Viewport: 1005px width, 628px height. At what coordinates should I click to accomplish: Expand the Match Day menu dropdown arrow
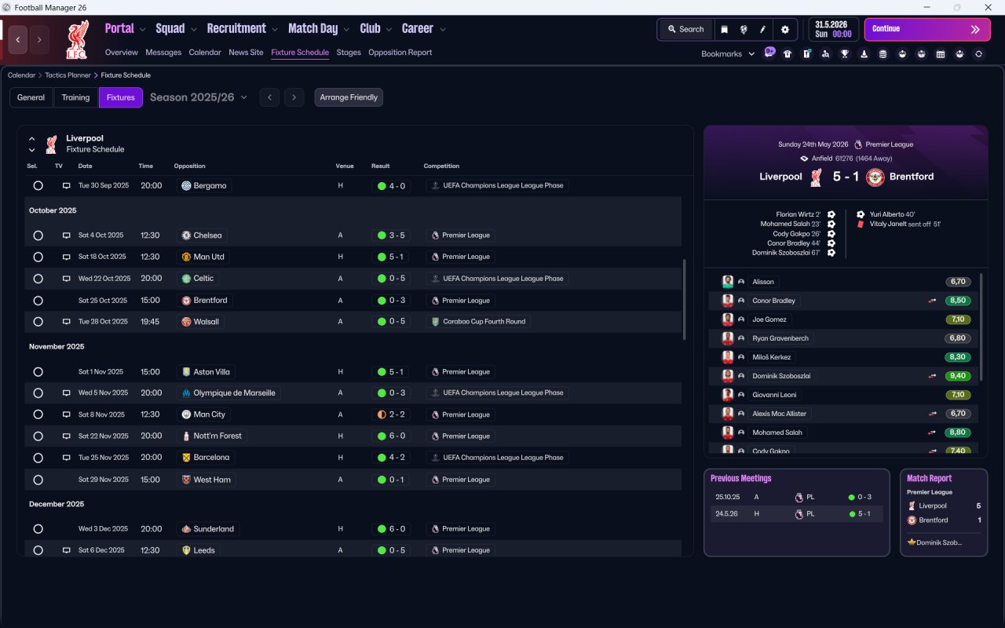[346, 30]
